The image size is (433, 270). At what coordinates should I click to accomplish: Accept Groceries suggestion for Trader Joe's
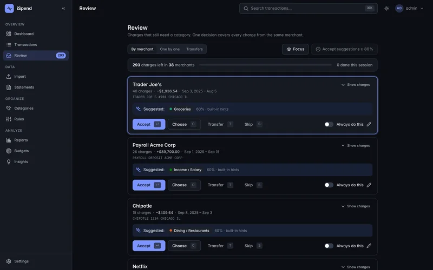[149, 124]
